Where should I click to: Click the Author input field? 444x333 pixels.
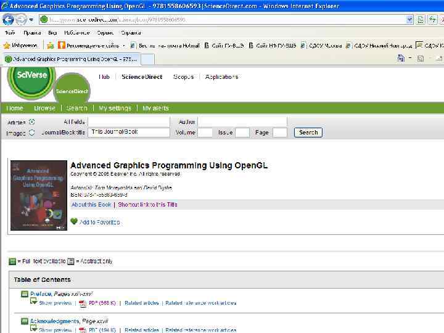(242, 121)
